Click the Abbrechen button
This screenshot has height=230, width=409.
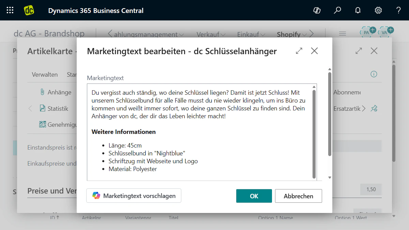point(299,196)
